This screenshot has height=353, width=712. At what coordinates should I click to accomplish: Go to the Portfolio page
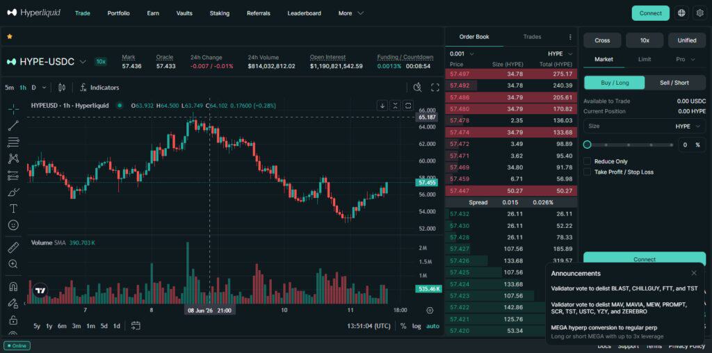coord(118,13)
